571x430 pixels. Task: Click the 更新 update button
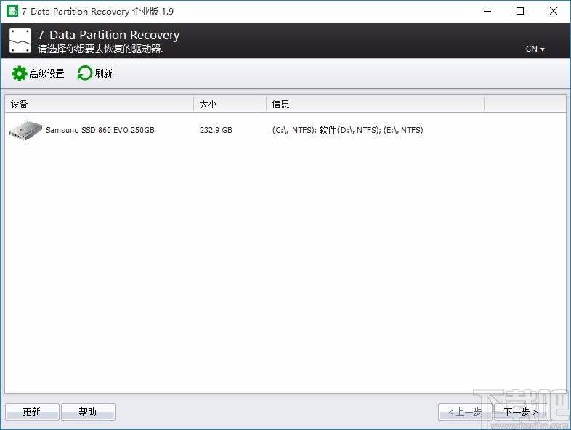tap(32, 412)
